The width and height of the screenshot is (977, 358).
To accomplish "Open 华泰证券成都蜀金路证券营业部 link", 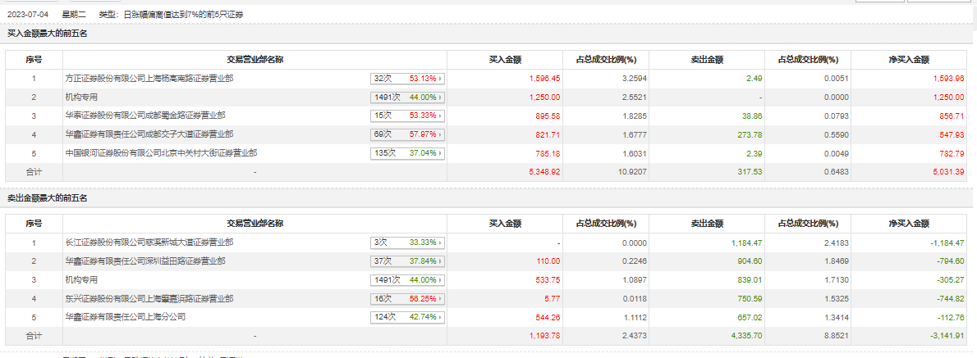I will coord(145,116).
